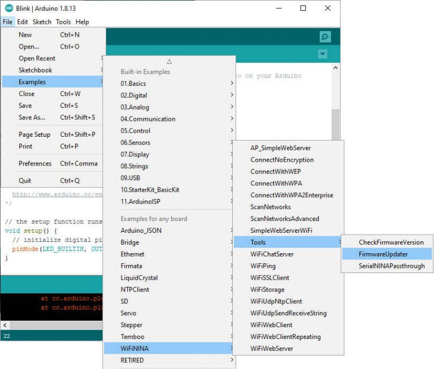This screenshot has height=369, width=434.
Task: Open the ConnectNoEncryption example
Action: [x=288, y=160]
